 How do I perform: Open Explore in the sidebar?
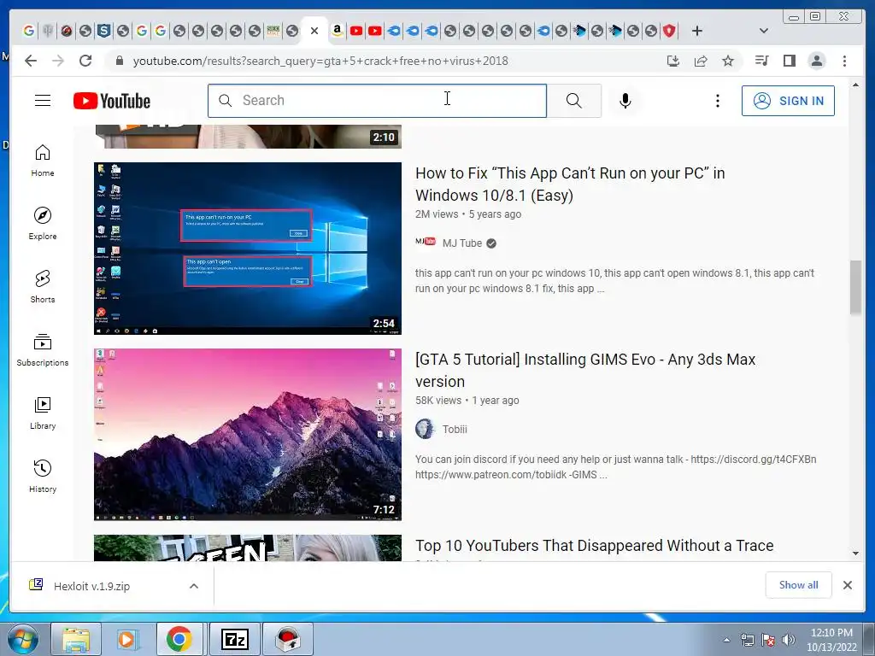pyautogui.click(x=43, y=224)
